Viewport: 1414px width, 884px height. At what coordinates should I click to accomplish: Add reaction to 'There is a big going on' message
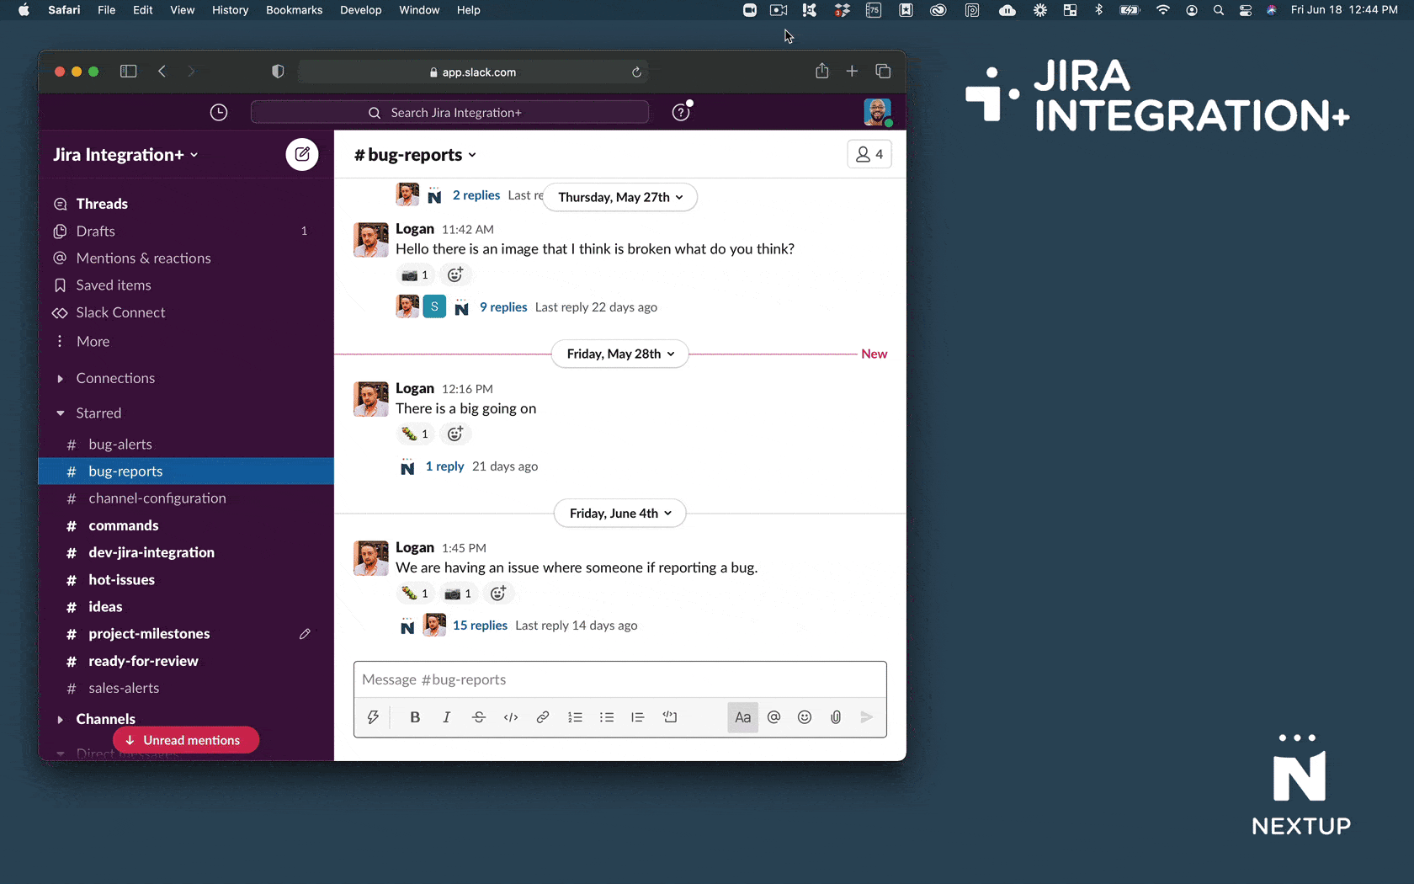pyautogui.click(x=455, y=434)
